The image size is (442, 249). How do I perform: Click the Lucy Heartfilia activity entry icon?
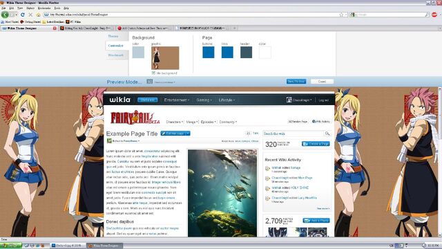(267, 199)
